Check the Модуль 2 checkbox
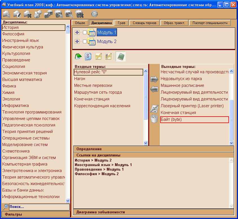This screenshot has width=238, height=219. (85, 41)
